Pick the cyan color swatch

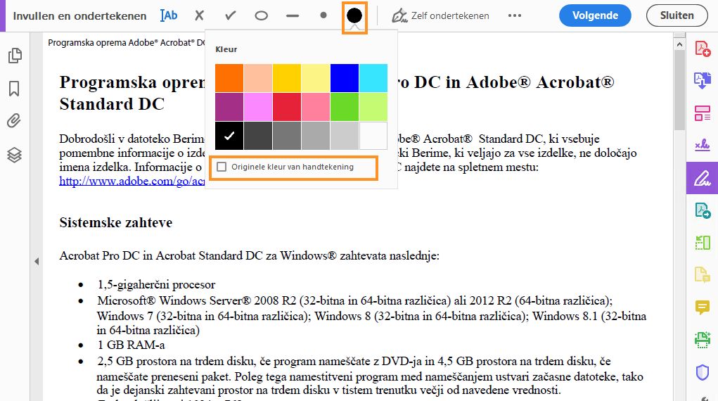pos(373,78)
